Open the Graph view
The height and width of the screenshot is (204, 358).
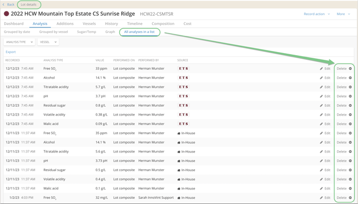tap(110, 32)
